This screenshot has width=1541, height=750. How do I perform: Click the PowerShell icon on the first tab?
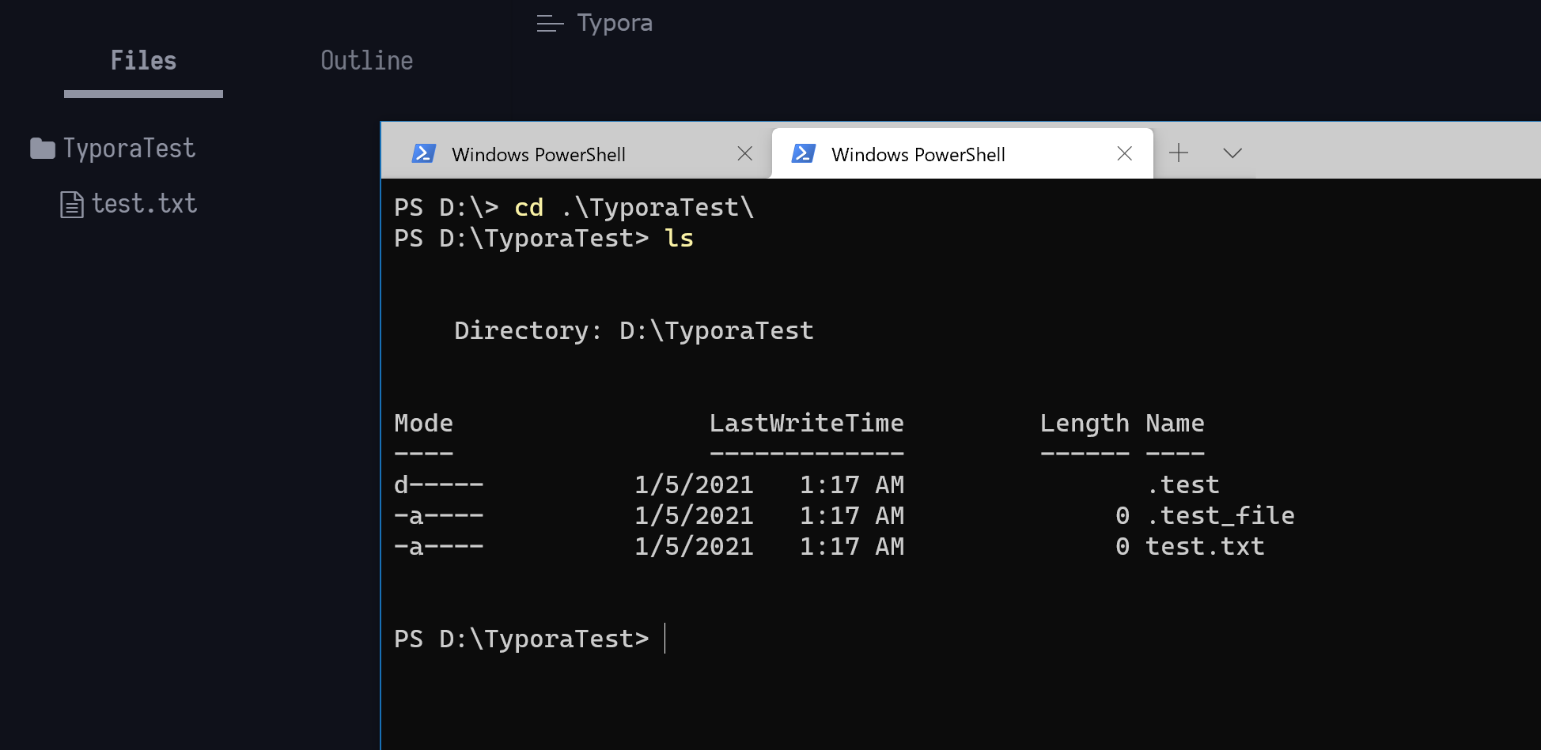point(424,154)
